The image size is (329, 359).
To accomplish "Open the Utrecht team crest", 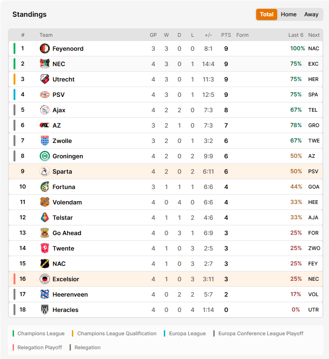I will [x=44, y=79].
